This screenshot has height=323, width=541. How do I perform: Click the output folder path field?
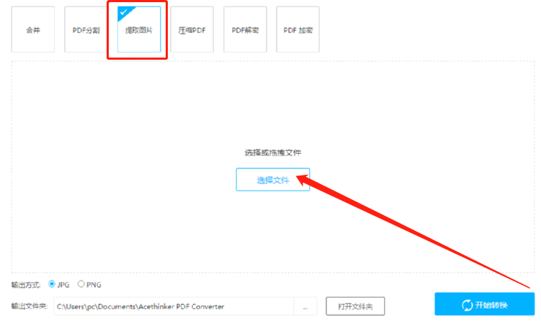174,306
